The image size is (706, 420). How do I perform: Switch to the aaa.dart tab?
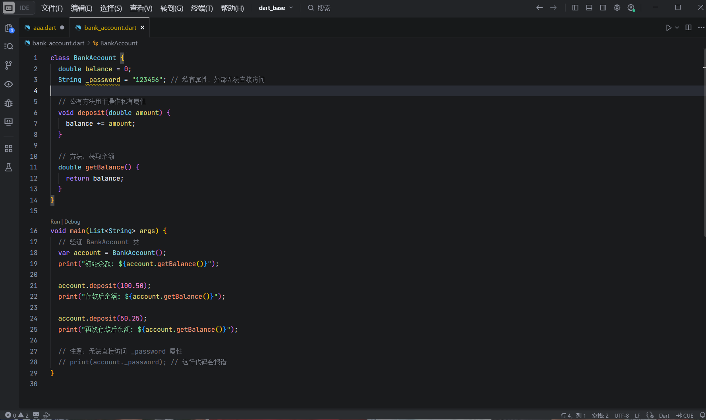pos(44,27)
